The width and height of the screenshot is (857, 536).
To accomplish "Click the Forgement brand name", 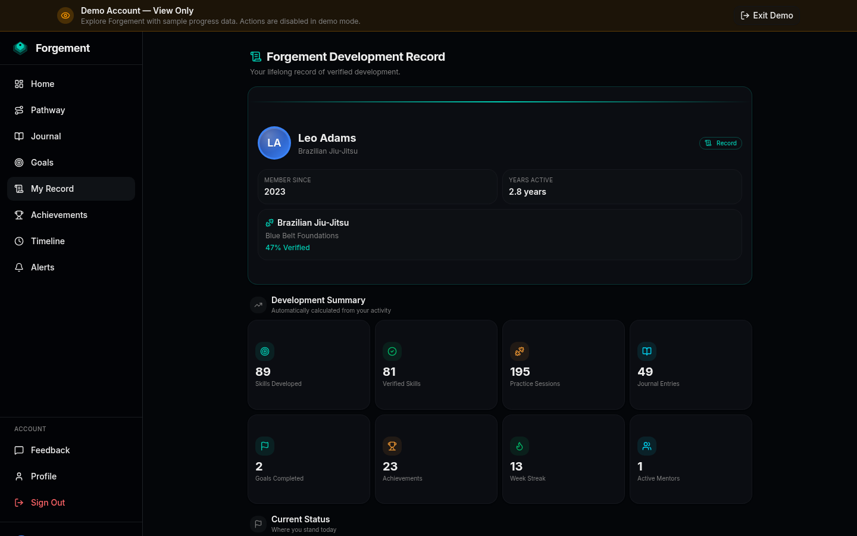I will (62, 48).
